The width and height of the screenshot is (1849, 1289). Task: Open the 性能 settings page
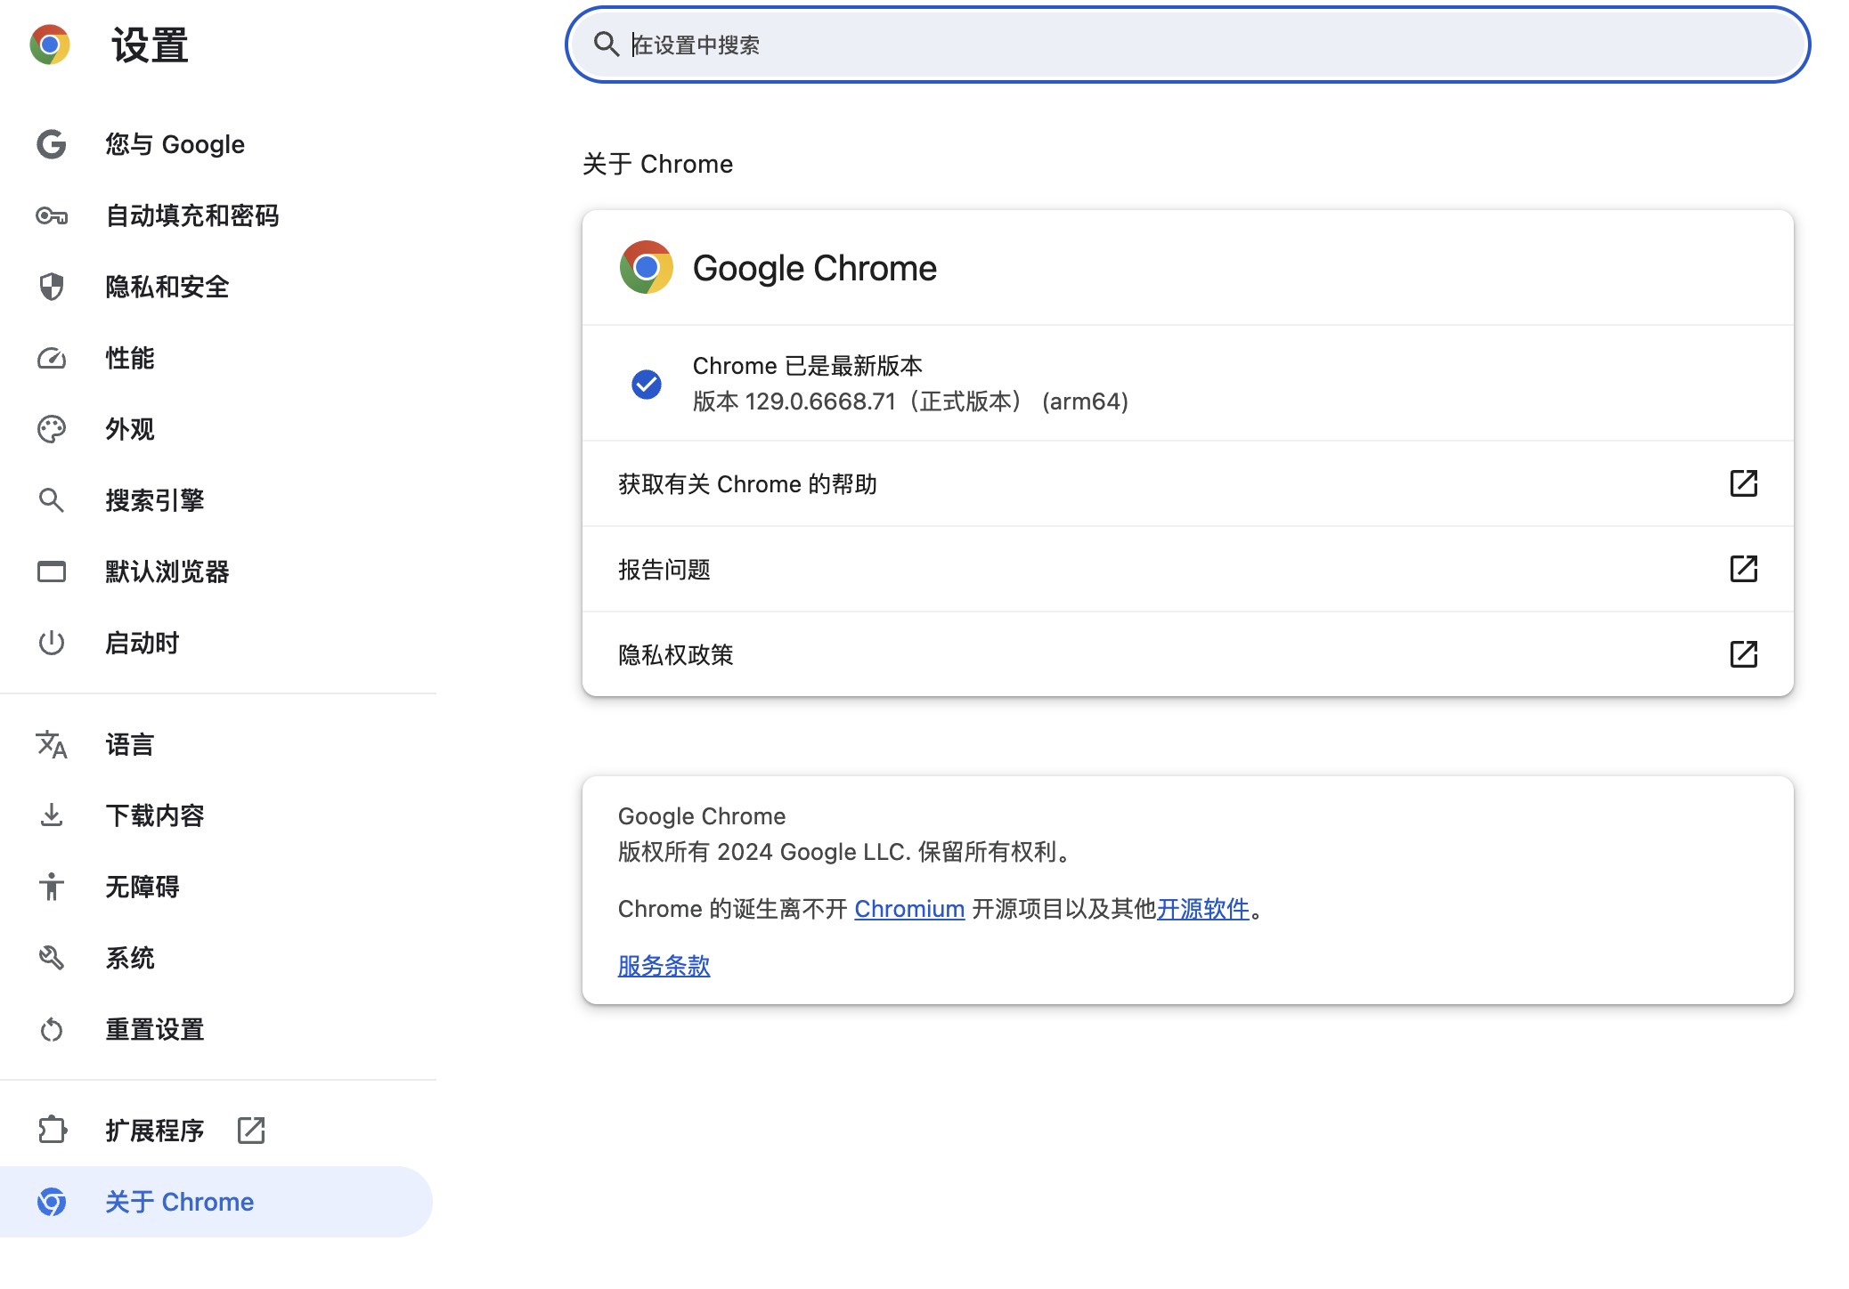click(x=216, y=358)
